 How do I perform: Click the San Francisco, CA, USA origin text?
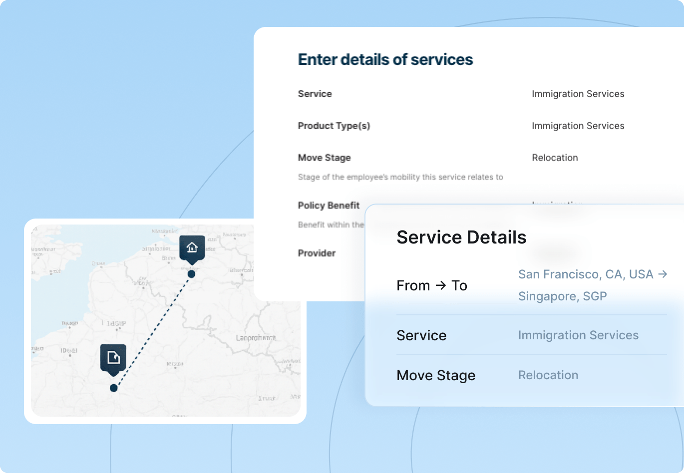585,274
